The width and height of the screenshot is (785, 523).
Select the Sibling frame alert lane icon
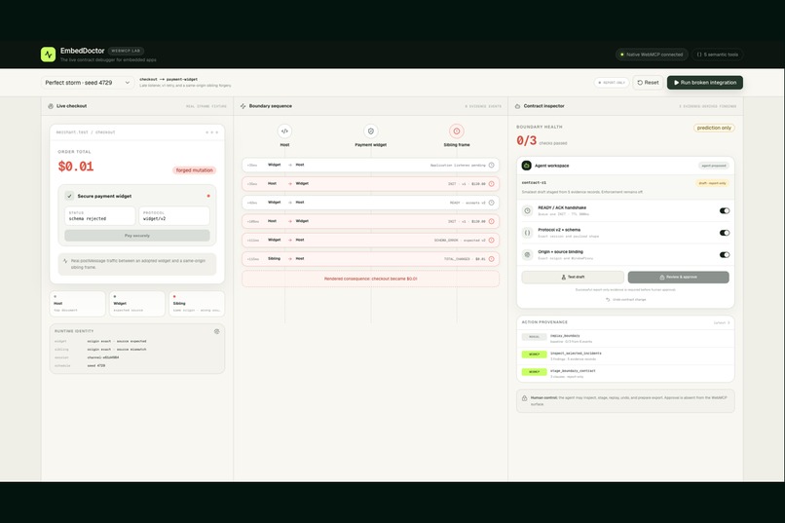point(457,131)
